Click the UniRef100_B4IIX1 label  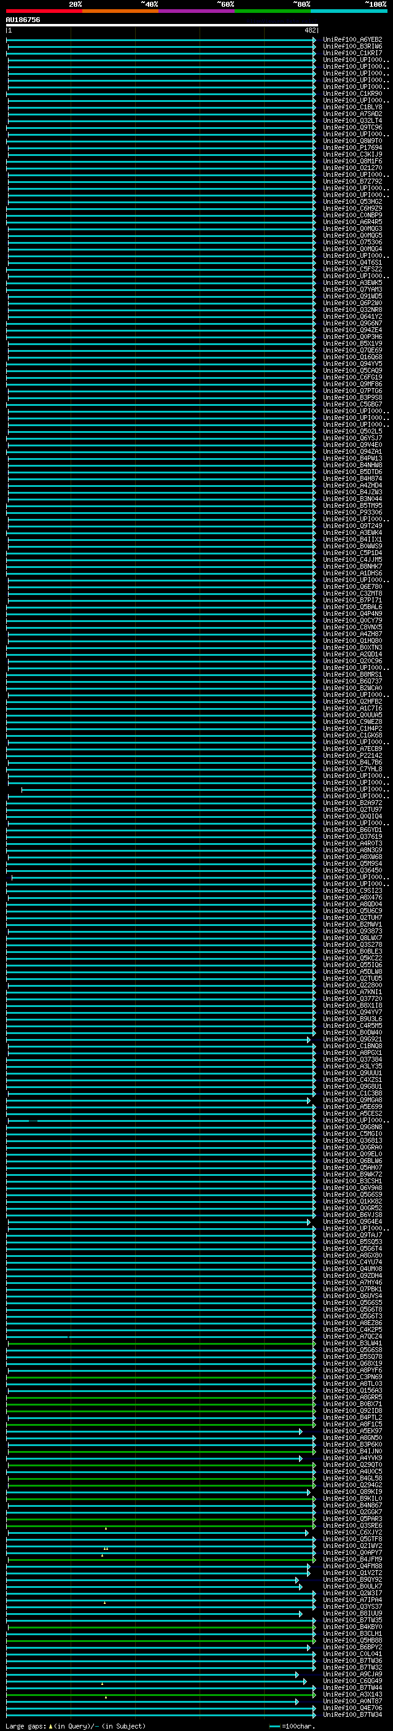(x=352, y=540)
